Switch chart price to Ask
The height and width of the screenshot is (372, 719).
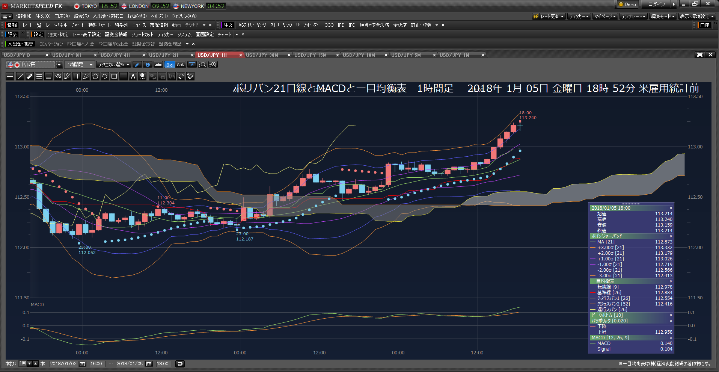[181, 65]
